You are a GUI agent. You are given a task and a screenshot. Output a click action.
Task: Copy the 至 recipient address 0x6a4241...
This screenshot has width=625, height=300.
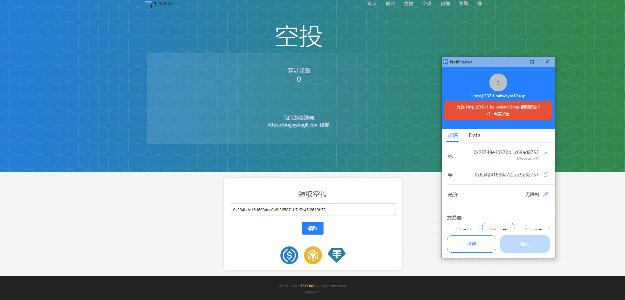coord(546,175)
